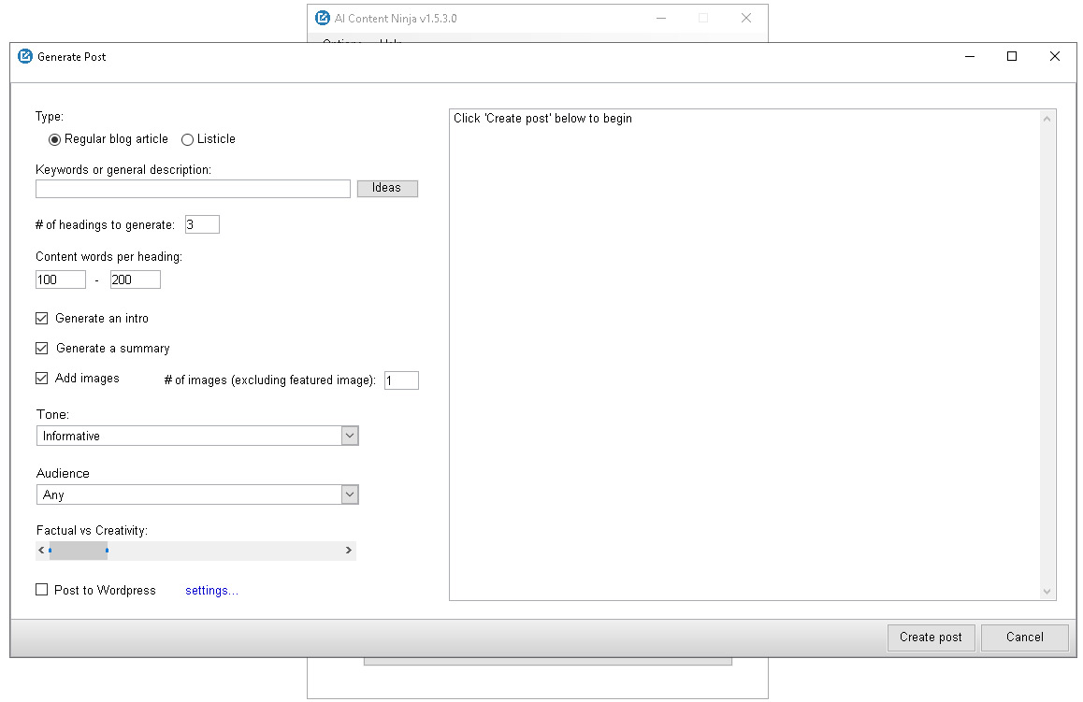The width and height of the screenshot is (1083, 702).
Task: Click the maximum words per heading field
Action: coord(136,279)
